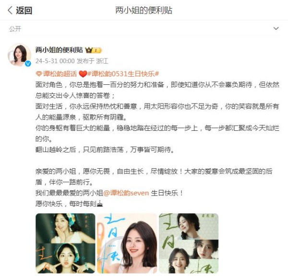The image size is (288, 277).
Task: Open the middle blue-lettered portrait thumbnail
Action: (x=127, y=243)
